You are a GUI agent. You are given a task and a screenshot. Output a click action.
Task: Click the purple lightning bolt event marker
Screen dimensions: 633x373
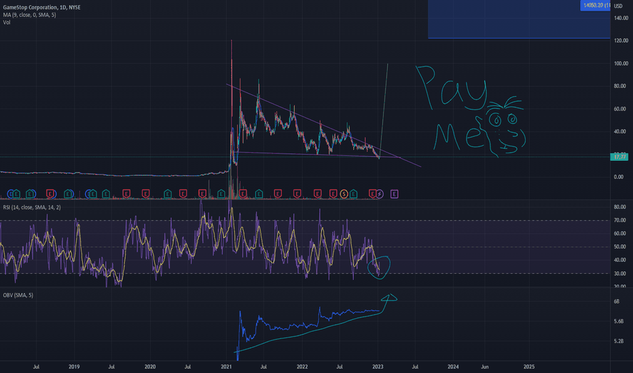point(380,195)
